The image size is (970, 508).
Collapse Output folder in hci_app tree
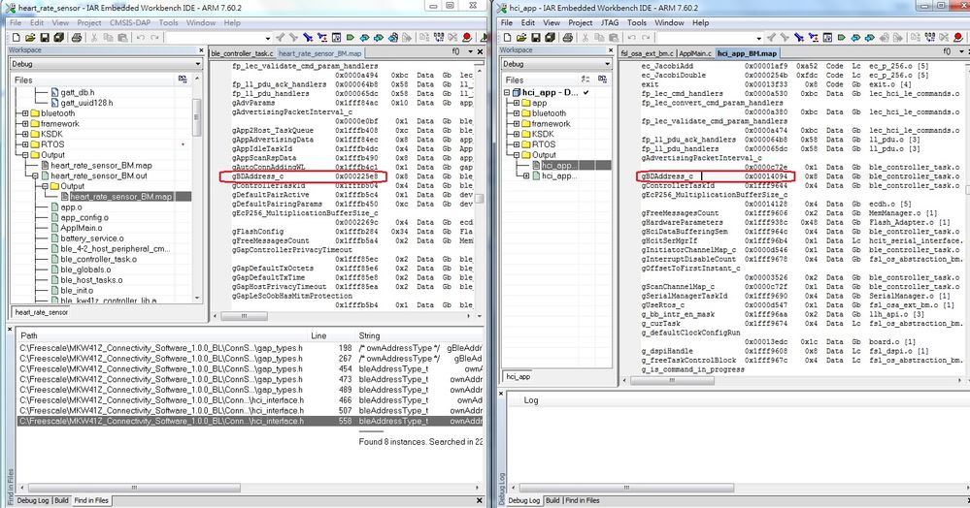tap(517, 155)
